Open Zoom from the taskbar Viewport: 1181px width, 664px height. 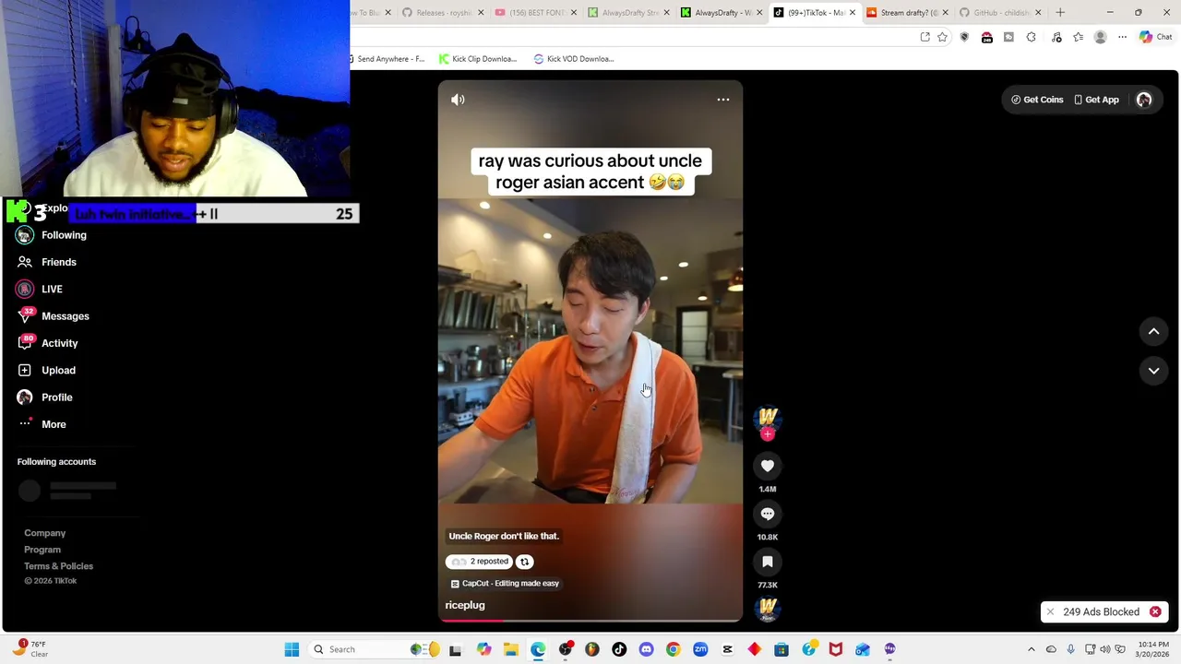coord(700,649)
